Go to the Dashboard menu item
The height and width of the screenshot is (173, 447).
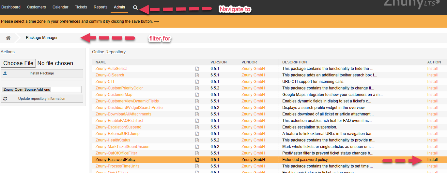[x=11, y=7]
